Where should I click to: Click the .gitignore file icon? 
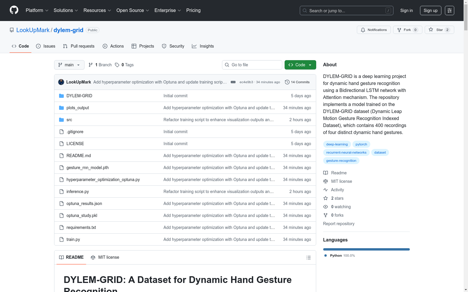tap(61, 132)
